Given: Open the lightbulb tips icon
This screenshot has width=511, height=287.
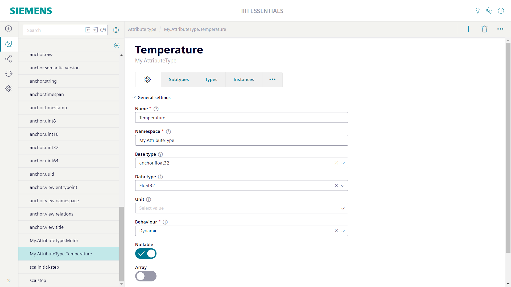Looking at the screenshot, I should pos(477,11).
